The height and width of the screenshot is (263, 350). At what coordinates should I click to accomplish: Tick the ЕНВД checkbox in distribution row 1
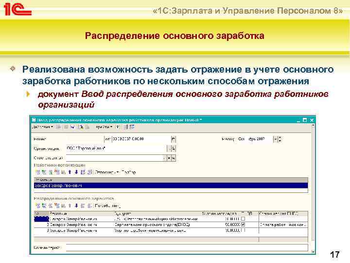243,219
